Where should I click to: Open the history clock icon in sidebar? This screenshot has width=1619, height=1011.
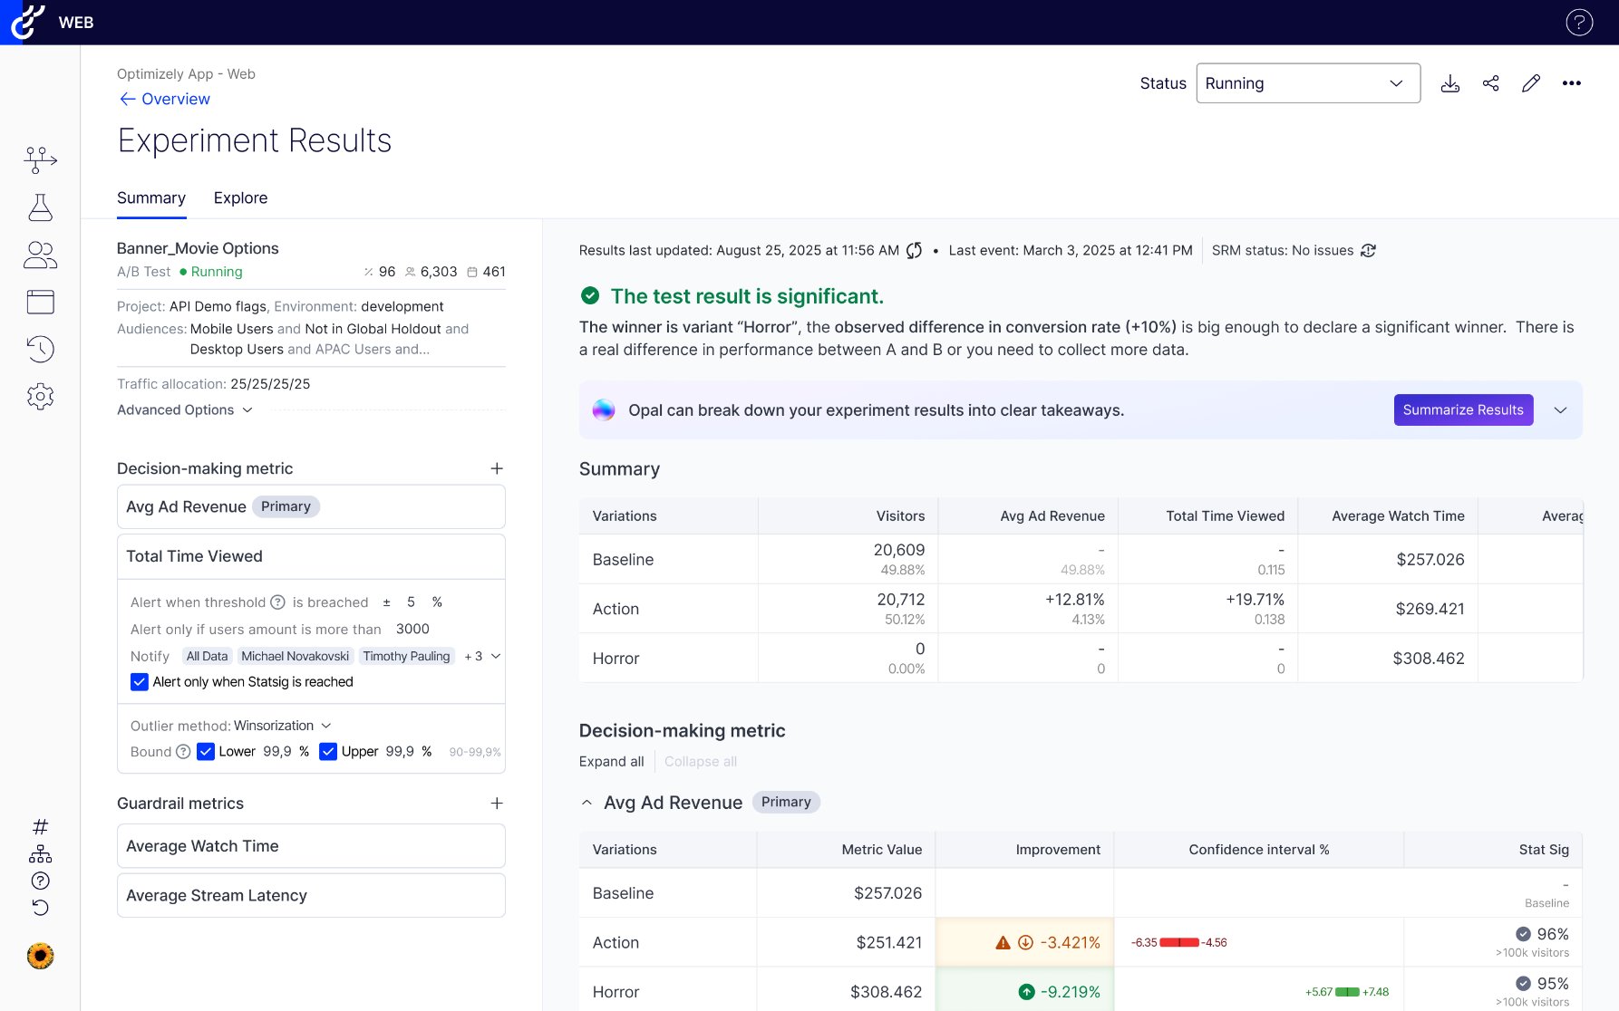click(x=40, y=349)
